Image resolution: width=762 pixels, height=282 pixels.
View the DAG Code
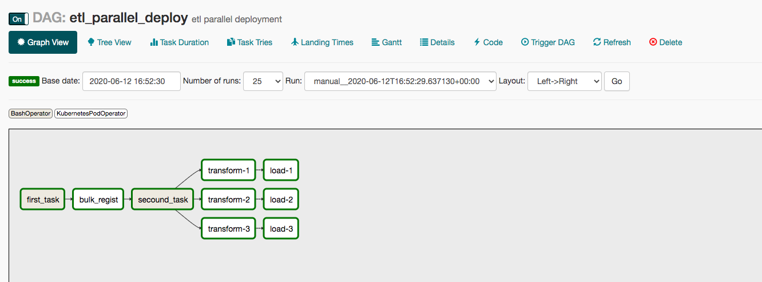488,42
